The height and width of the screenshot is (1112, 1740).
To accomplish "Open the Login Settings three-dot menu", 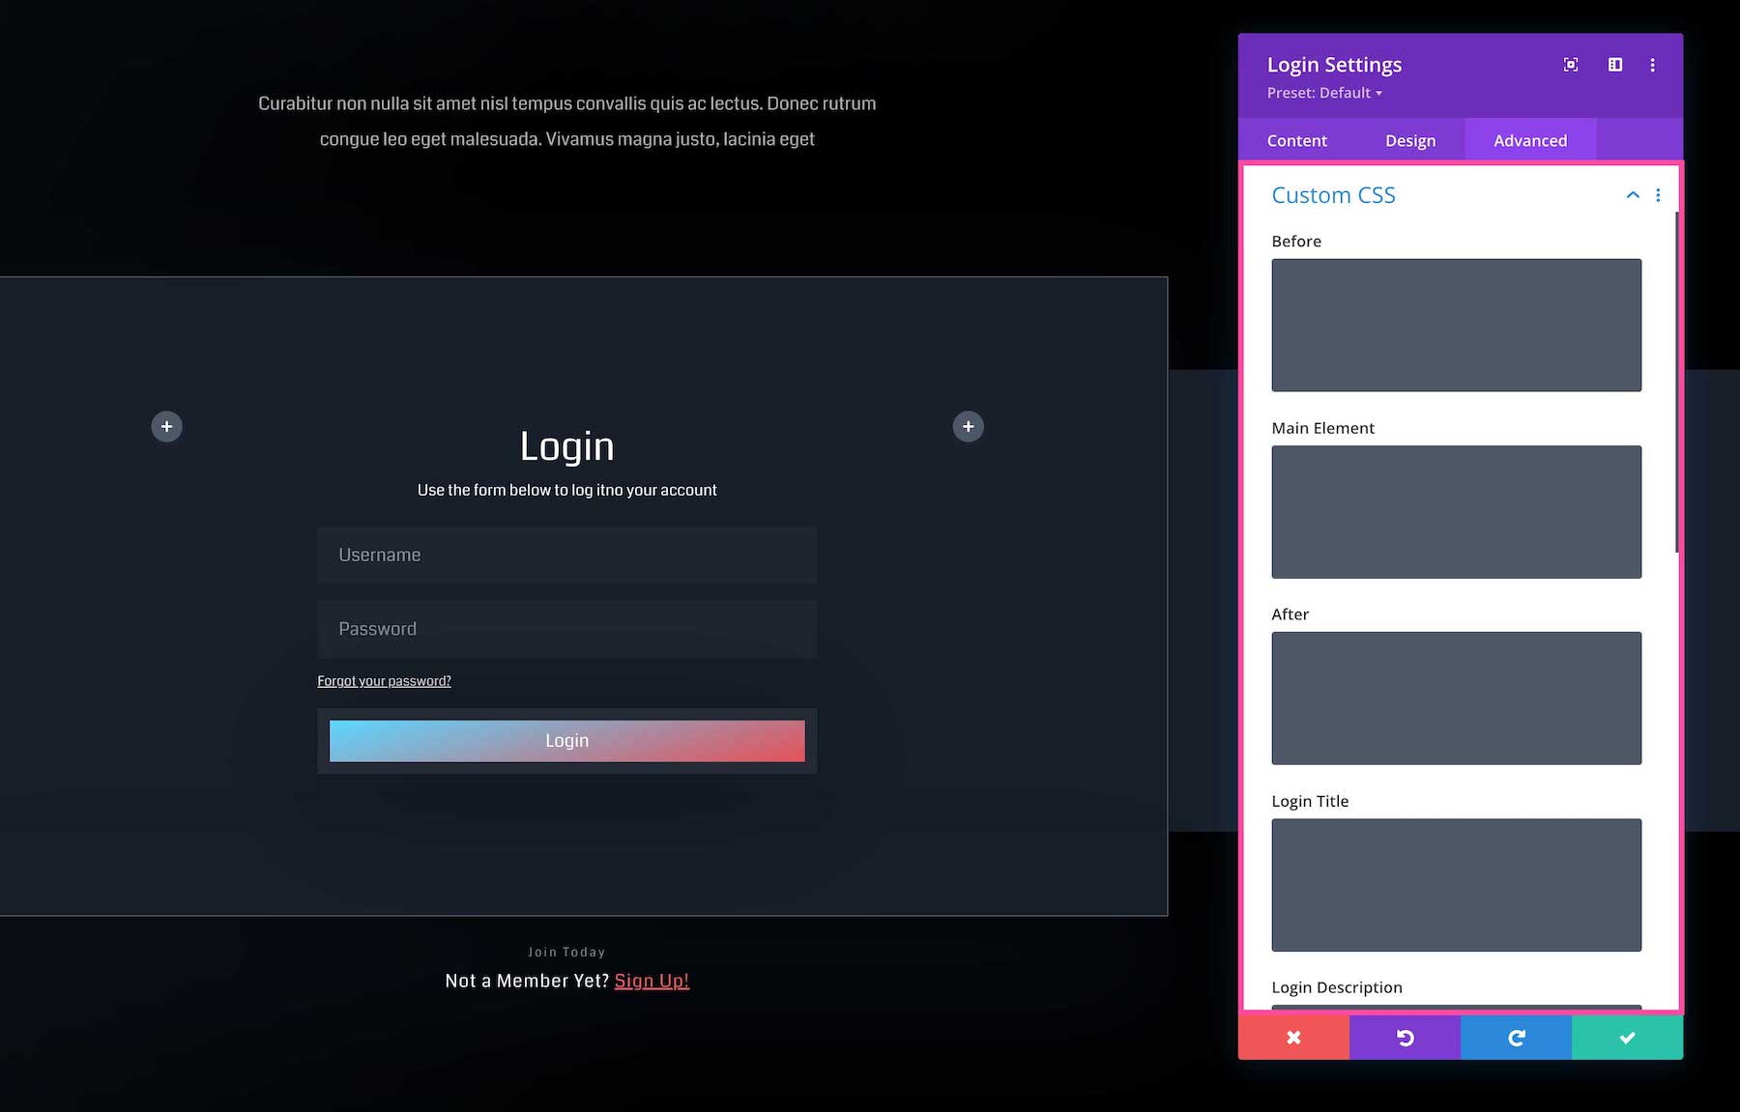I will click(1652, 65).
